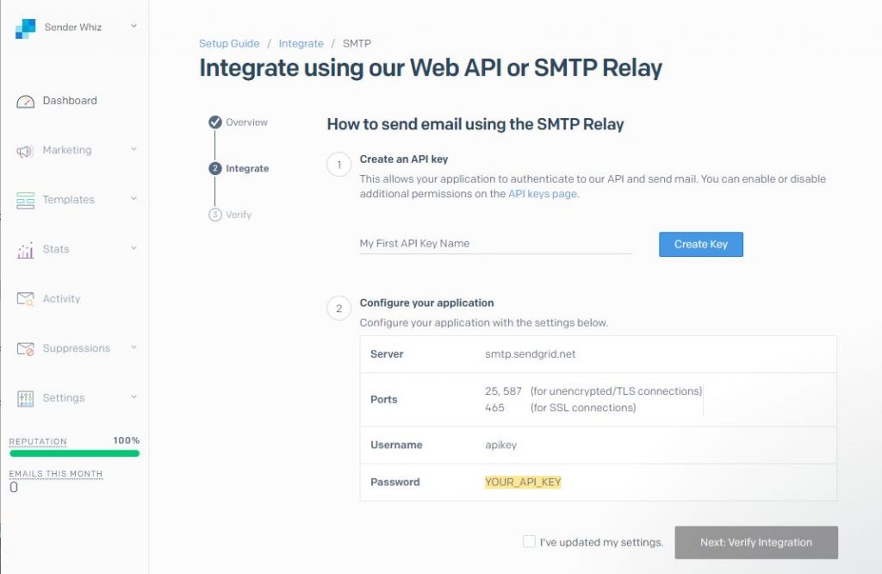Click the Marketing megaphone icon
Screen dimensions: 882x574
26,151
